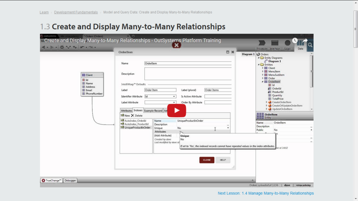358x201 pixels.
Task: Play the YouTube training video
Action: pos(177,111)
